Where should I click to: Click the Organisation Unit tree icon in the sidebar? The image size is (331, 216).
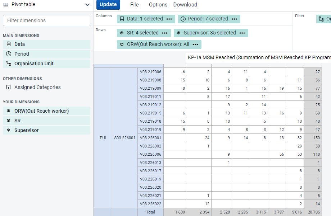coord(9,64)
